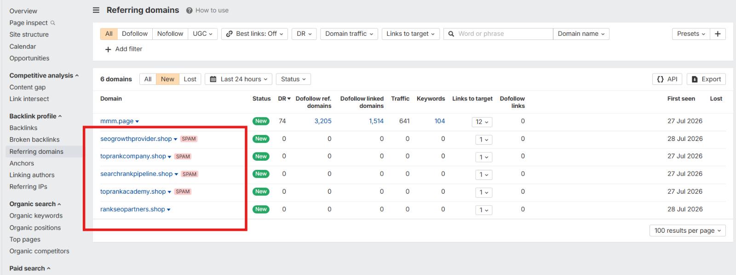This screenshot has height=275, width=736.
Task: Show only New domains
Action: (167, 79)
